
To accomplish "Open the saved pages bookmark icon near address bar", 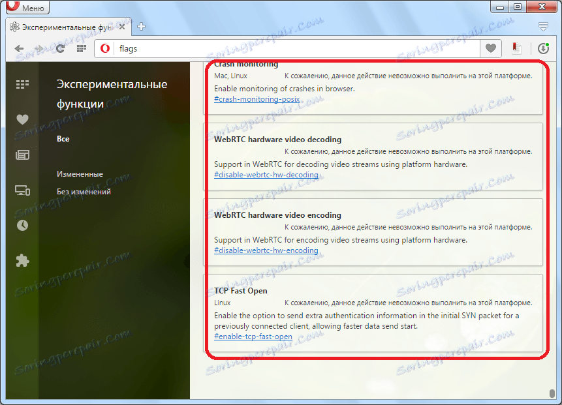I will coord(516,48).
